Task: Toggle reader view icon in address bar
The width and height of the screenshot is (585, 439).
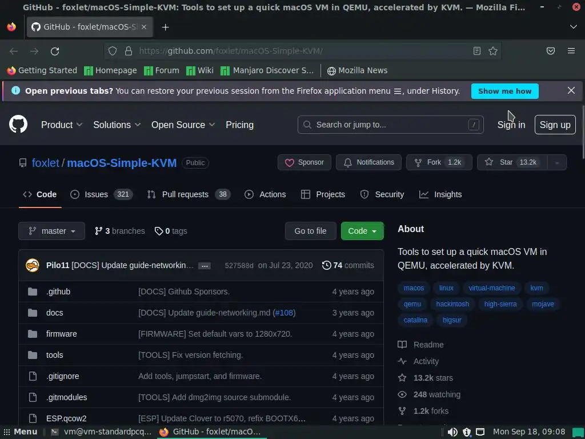Action: [477, 51]
